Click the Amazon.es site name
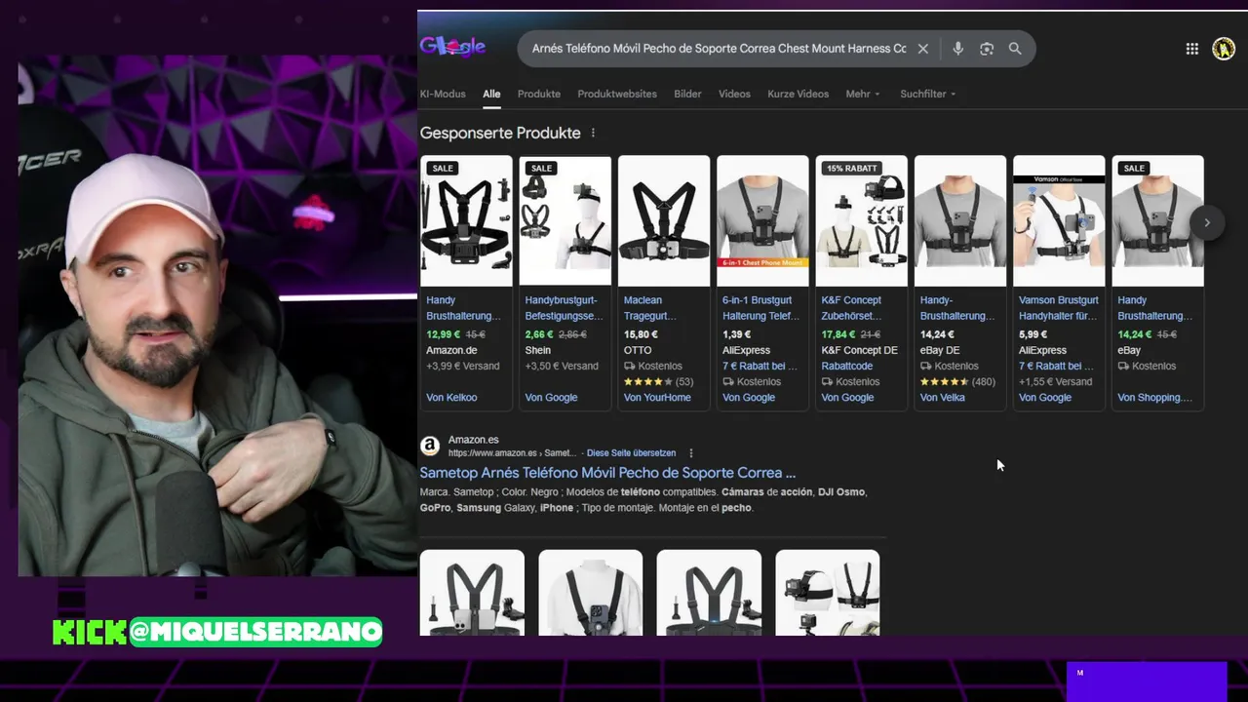Image resolution: width=1248 pixels, height=702 pixels. pyautogui.click(x=473, y=440)
